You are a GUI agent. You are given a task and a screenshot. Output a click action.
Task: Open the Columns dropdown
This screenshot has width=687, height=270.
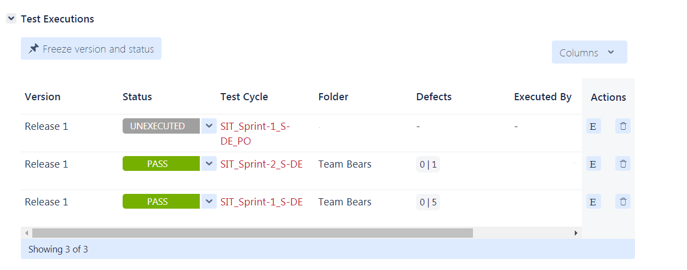(589, 53)
